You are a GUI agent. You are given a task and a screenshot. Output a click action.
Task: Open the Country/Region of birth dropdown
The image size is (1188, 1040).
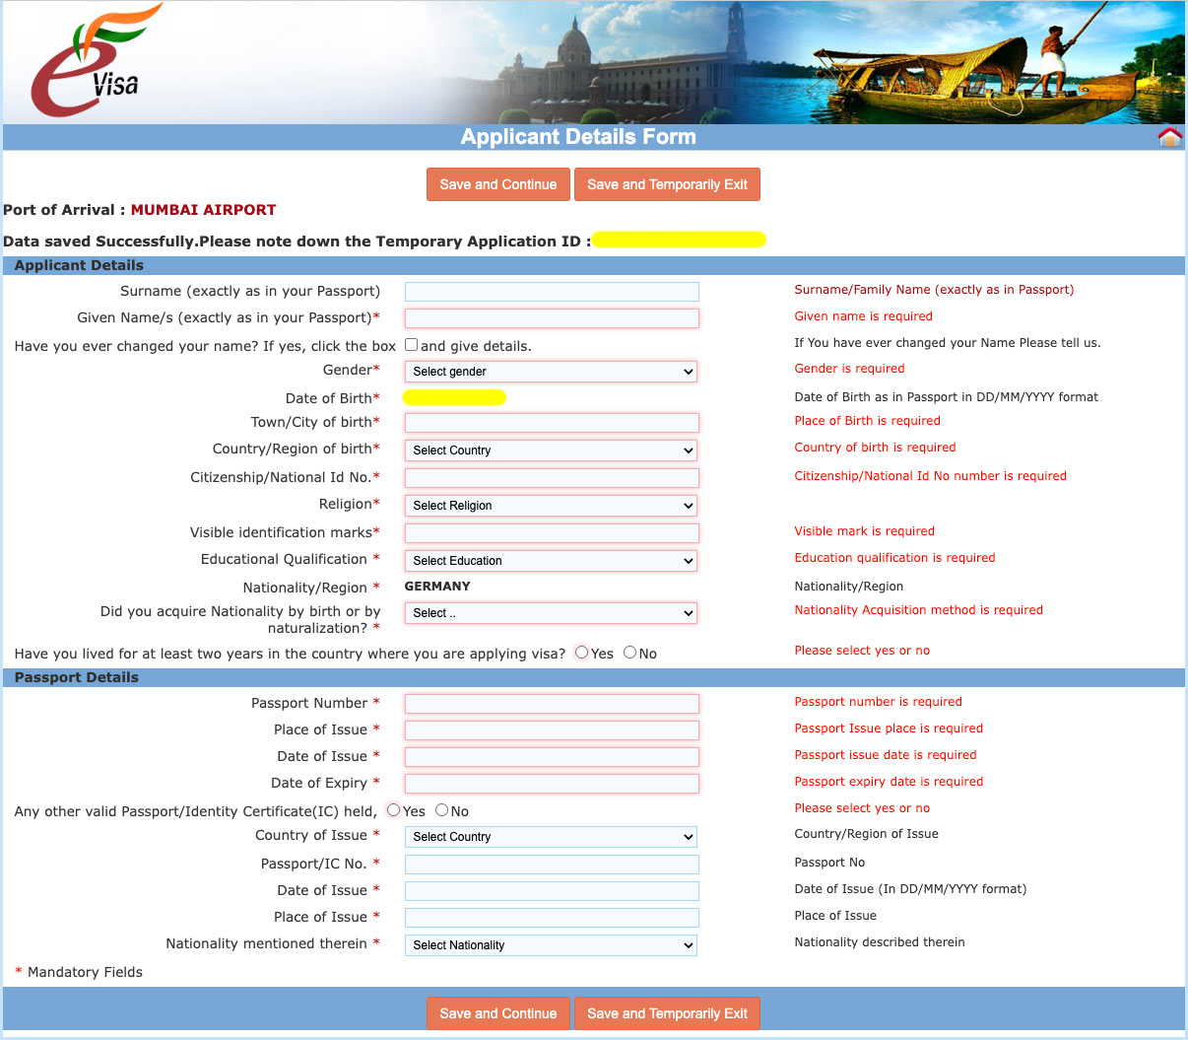point(550,451)
